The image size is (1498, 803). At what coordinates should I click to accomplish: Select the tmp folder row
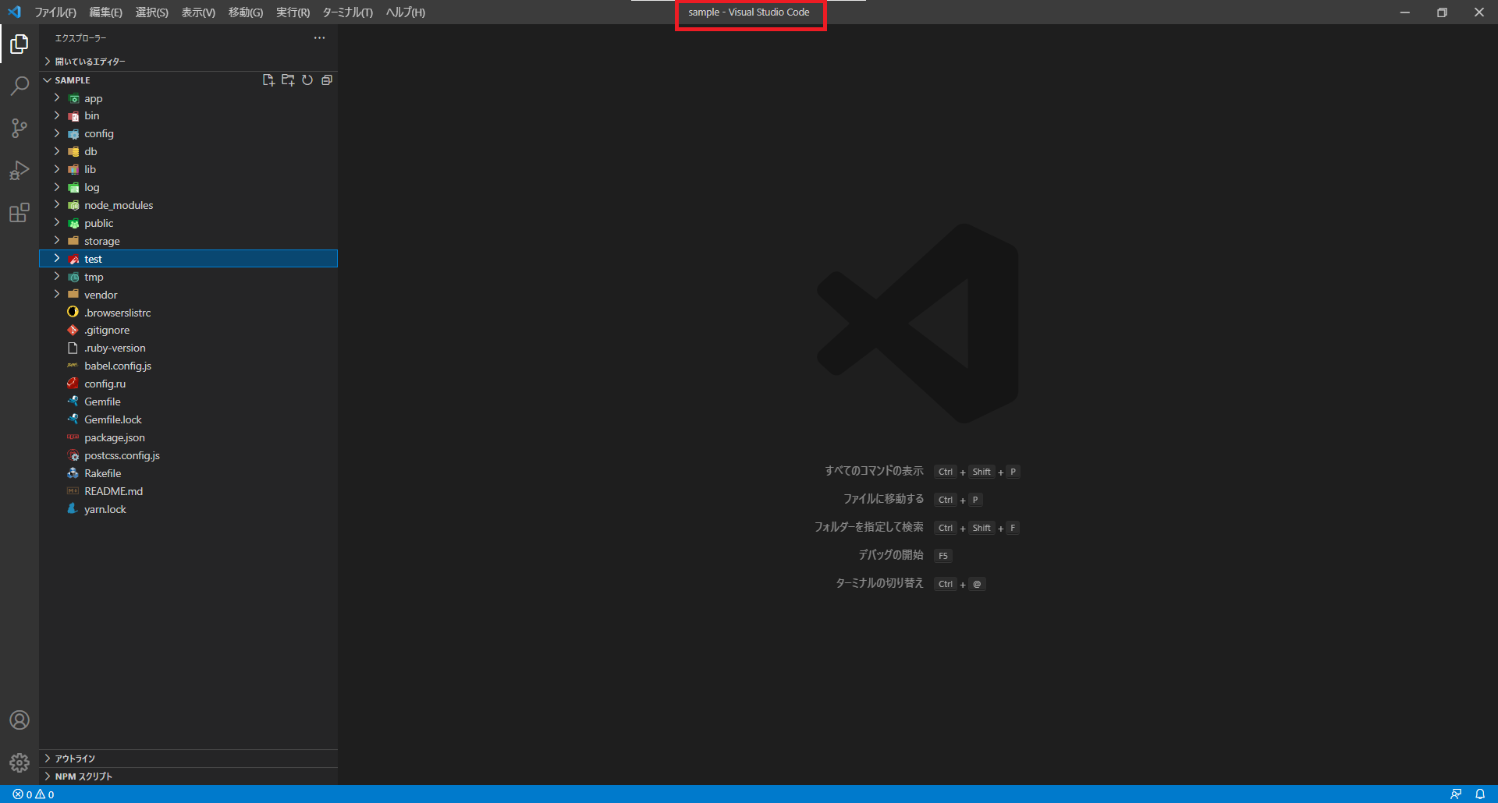tap(188, 277)
